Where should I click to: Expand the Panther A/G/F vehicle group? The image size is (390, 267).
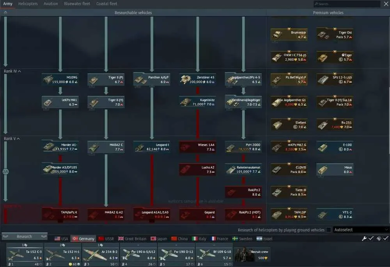152,79
